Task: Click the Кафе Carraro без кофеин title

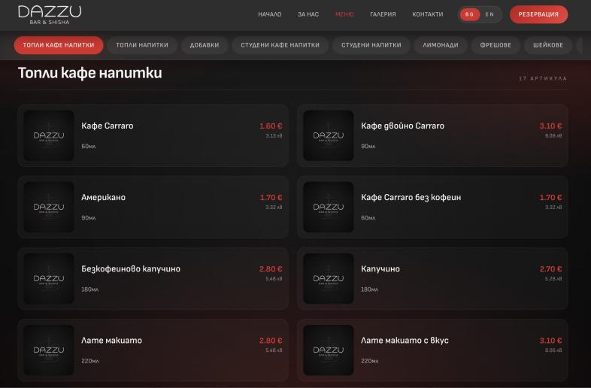Action: (x=411, y=198)
